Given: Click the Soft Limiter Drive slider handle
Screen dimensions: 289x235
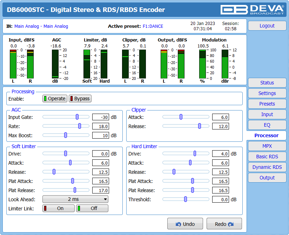Looking at the screenshot, I should [66, 153].
